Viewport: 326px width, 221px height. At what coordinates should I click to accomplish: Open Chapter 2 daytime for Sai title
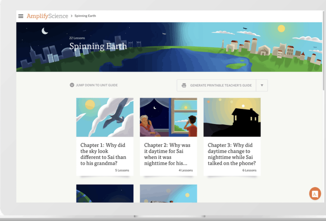167,154
